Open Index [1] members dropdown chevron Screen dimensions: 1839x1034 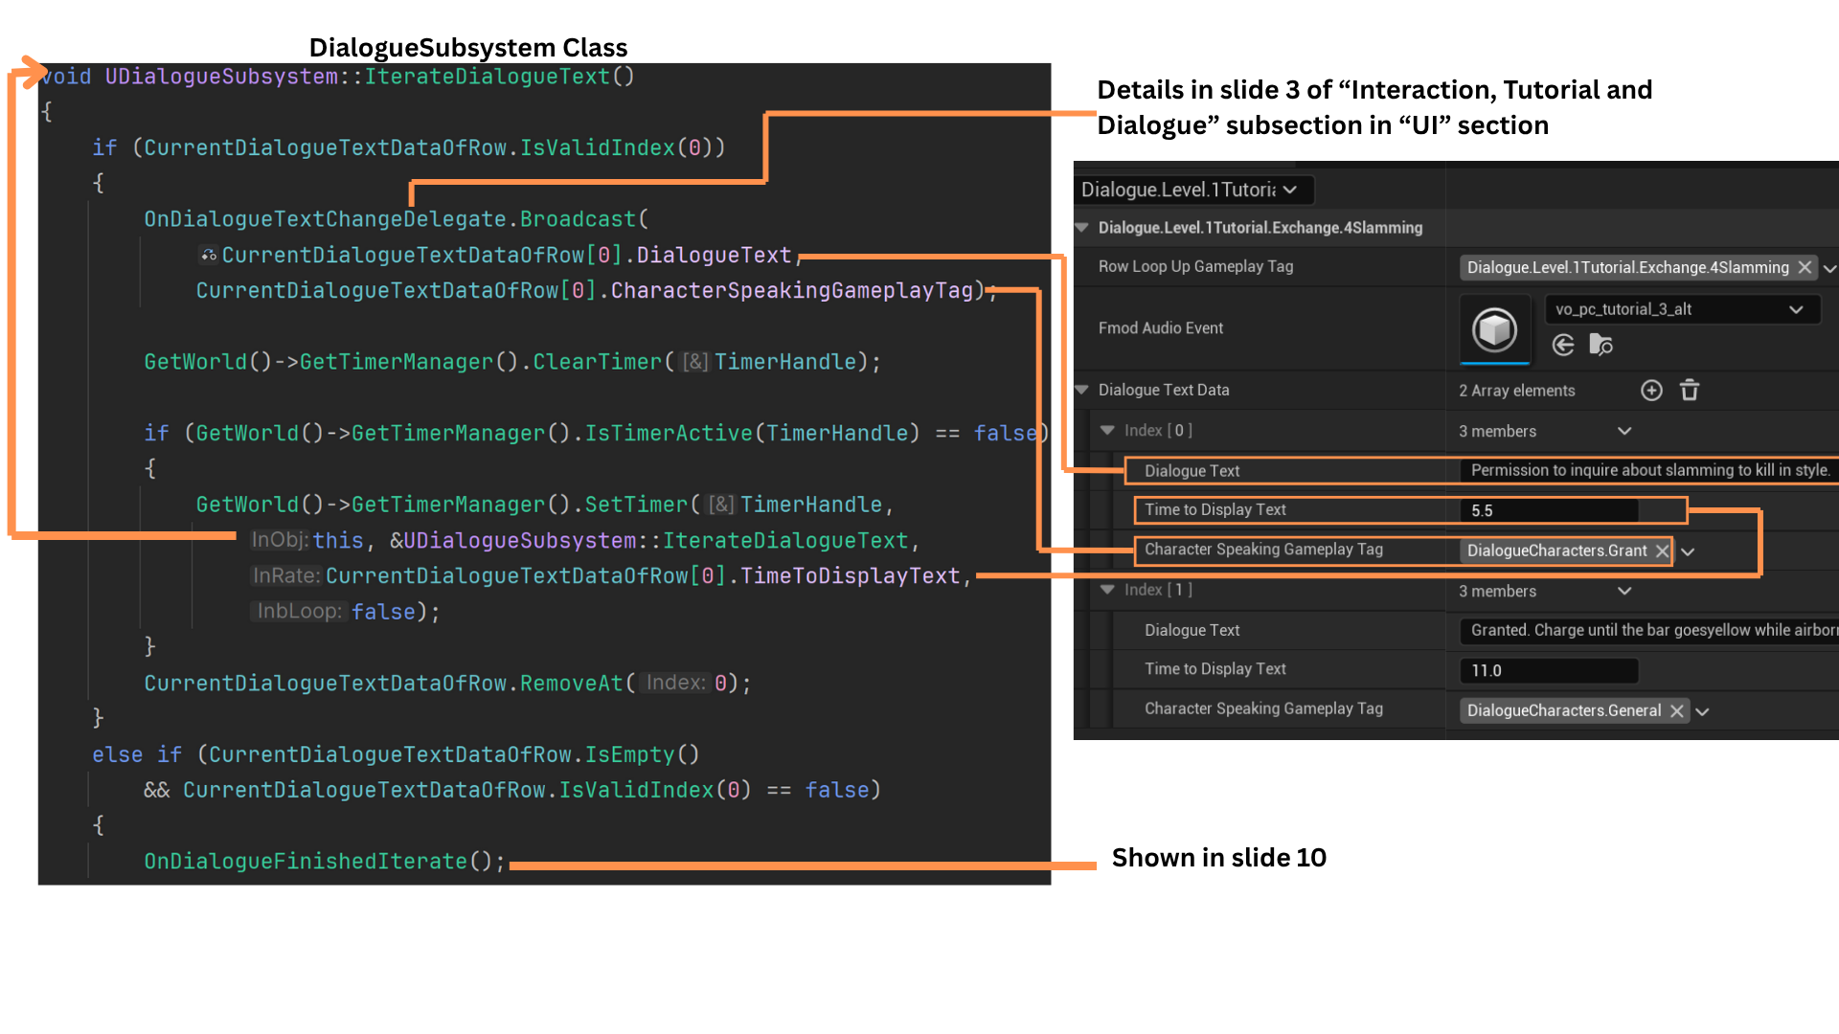tap(1624, 591)
